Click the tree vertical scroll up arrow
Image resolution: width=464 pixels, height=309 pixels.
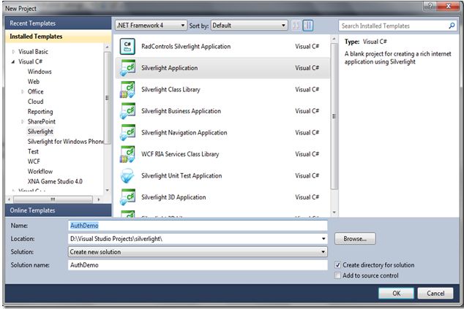click(107, 47)
